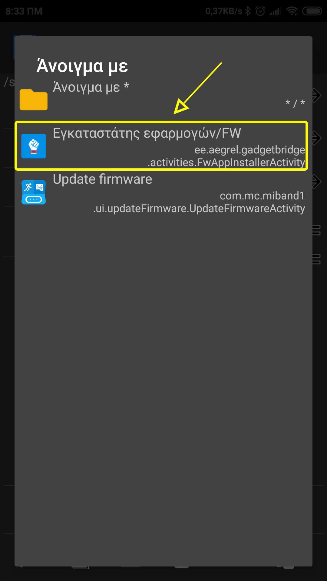Select 'Εγκαταστάτης εφαρμογών/FW' entry
Image resolution: width=327 pixels, height=581 pixels.
point(163,146)
